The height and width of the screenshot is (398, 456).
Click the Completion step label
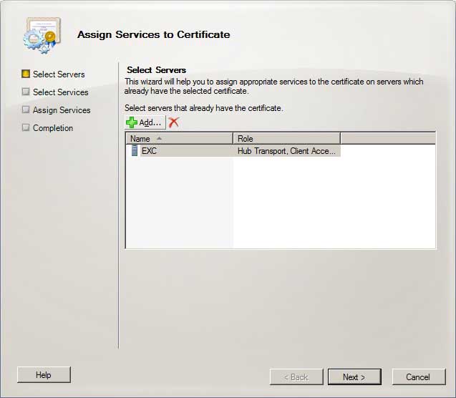(53, 128)
